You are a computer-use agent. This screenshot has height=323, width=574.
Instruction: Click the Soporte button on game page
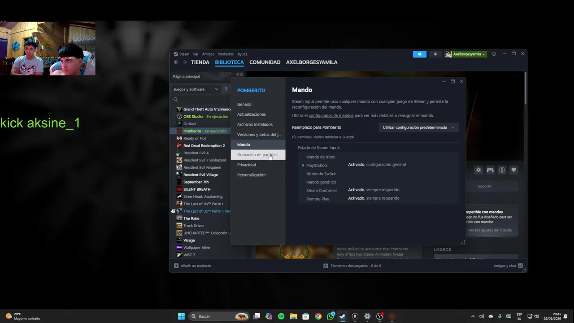coord(484,186)
